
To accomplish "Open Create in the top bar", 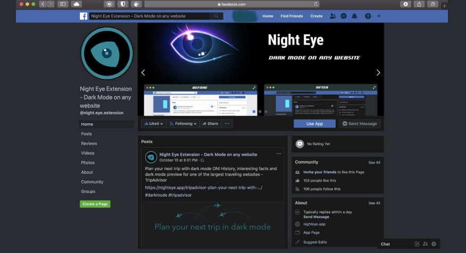I will (316, 16).
